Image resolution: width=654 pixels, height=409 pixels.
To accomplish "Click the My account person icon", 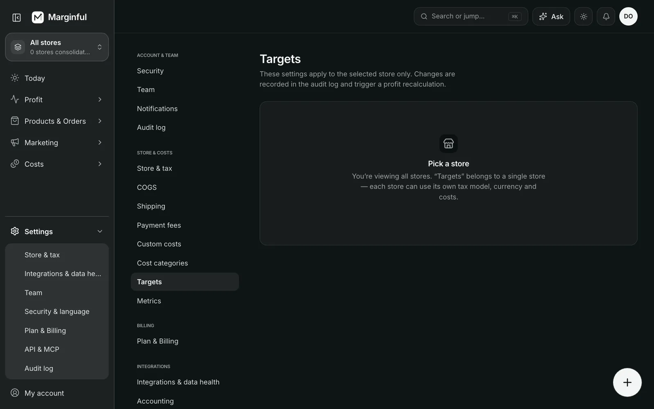I will [x=15, y=393].
